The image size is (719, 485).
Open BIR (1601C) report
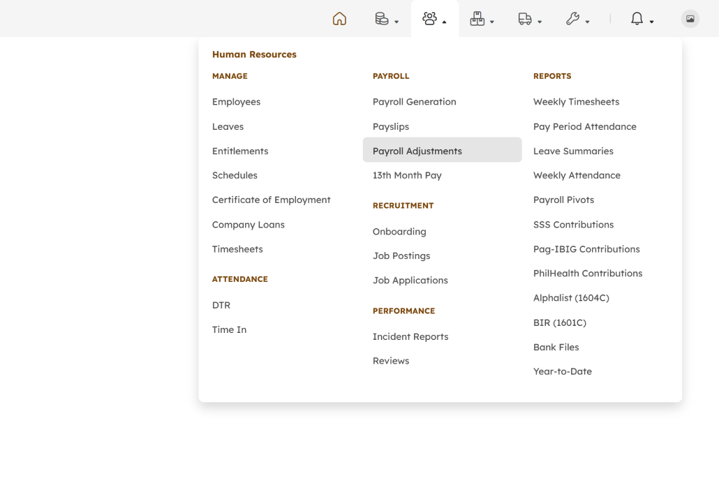(x=560, y=322)
